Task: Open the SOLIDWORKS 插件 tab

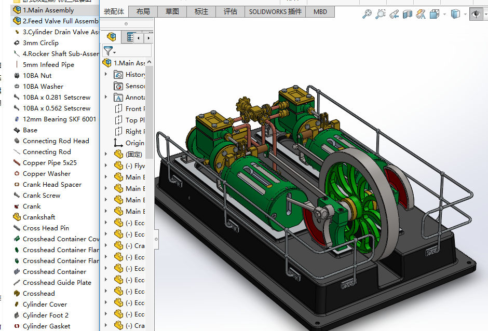Action: [275, 11]
